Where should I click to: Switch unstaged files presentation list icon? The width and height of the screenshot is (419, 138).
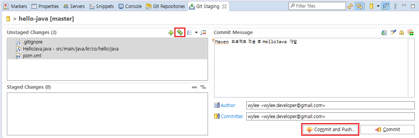[x=190, y=32]
